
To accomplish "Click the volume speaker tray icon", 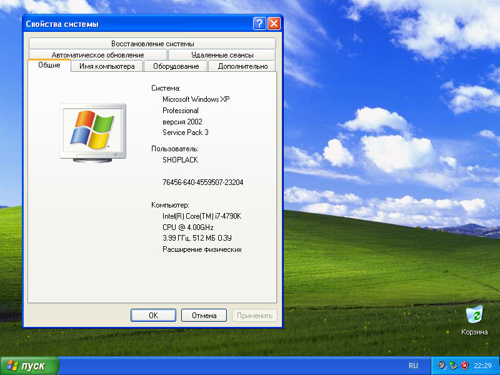I will [x=442, y=366].
